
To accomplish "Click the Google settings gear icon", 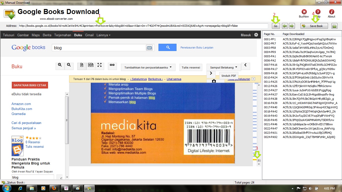I will tap(256, 35).
